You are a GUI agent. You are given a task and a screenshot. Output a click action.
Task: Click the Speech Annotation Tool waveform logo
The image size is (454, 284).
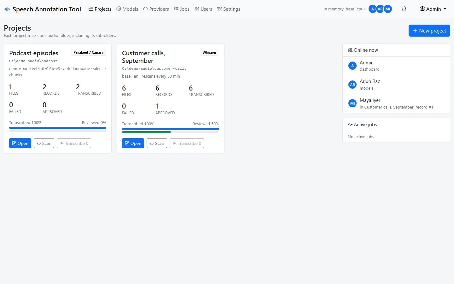[x=7, y=9]
